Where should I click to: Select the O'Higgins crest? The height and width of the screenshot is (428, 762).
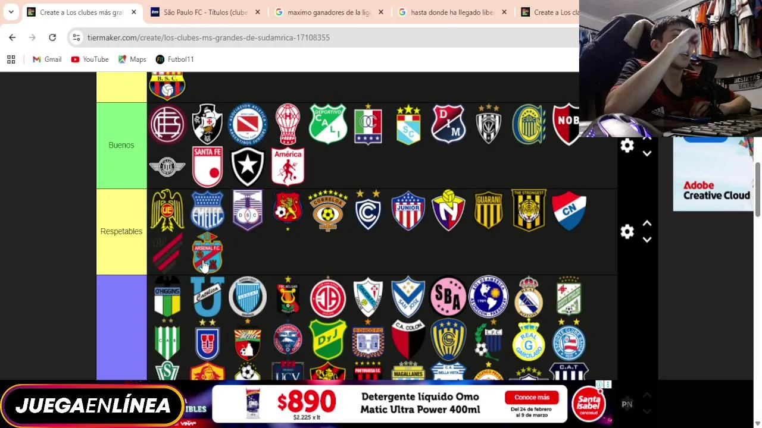pyautogui.click(x=167, y=296)
